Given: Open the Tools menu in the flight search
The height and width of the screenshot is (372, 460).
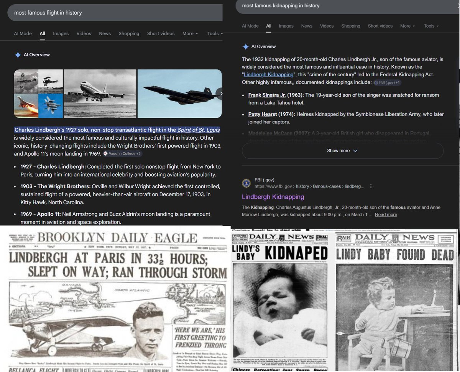Looking at the screenshot, I should click(x=215, y=33).
